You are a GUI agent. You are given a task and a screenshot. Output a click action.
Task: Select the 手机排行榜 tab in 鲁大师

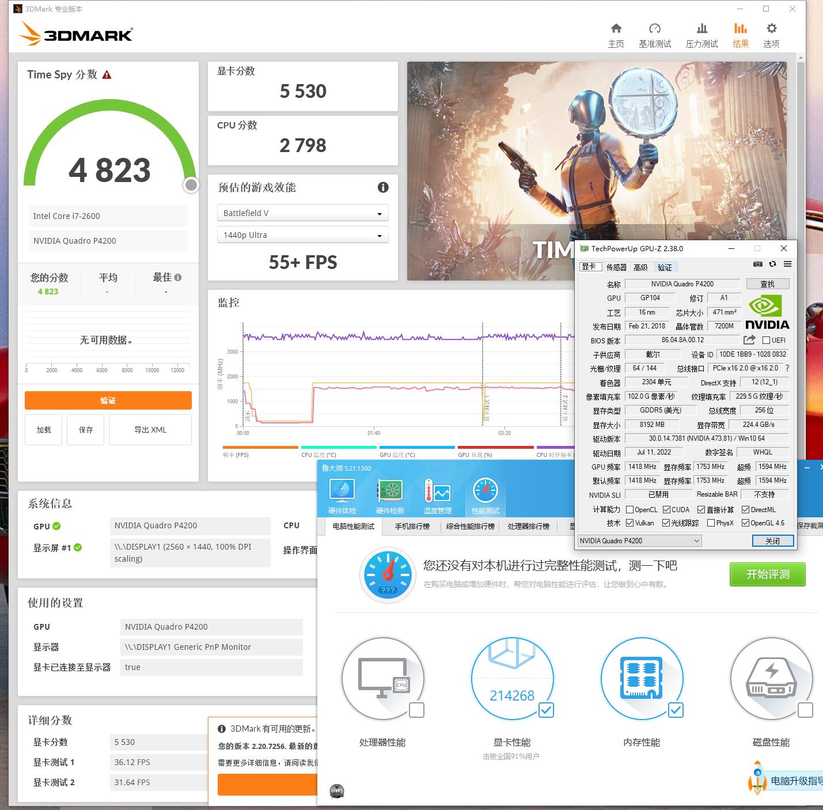tap(412, 527)
